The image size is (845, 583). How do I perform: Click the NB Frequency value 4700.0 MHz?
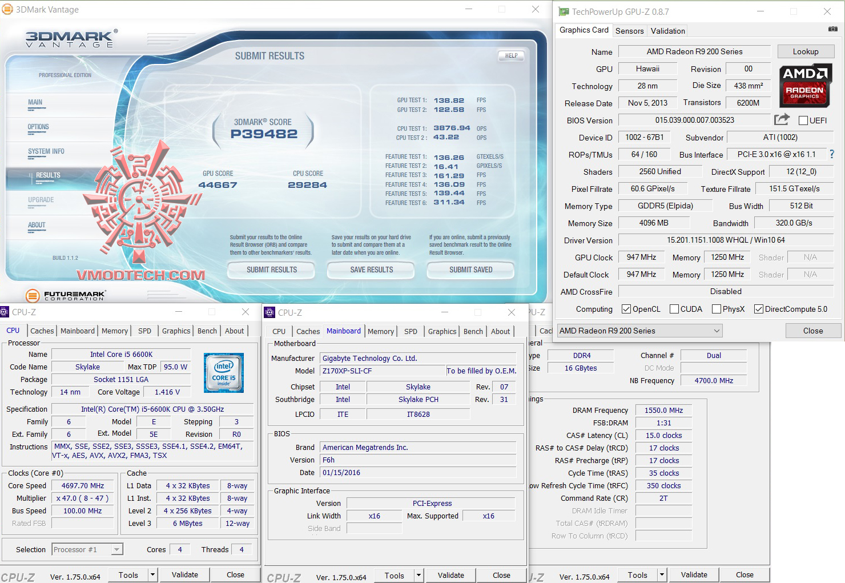[x=714, y=381]
